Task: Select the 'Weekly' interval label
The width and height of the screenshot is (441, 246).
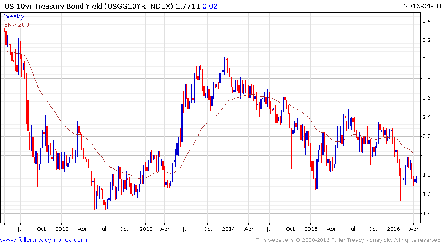Action: tap(14, 16)
